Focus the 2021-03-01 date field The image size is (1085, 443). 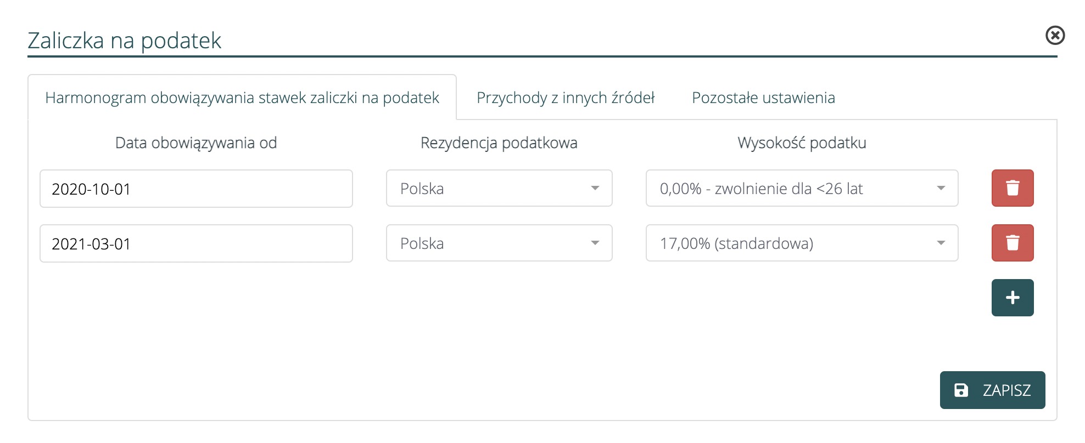pyautogui.click(x=195, y=243)
